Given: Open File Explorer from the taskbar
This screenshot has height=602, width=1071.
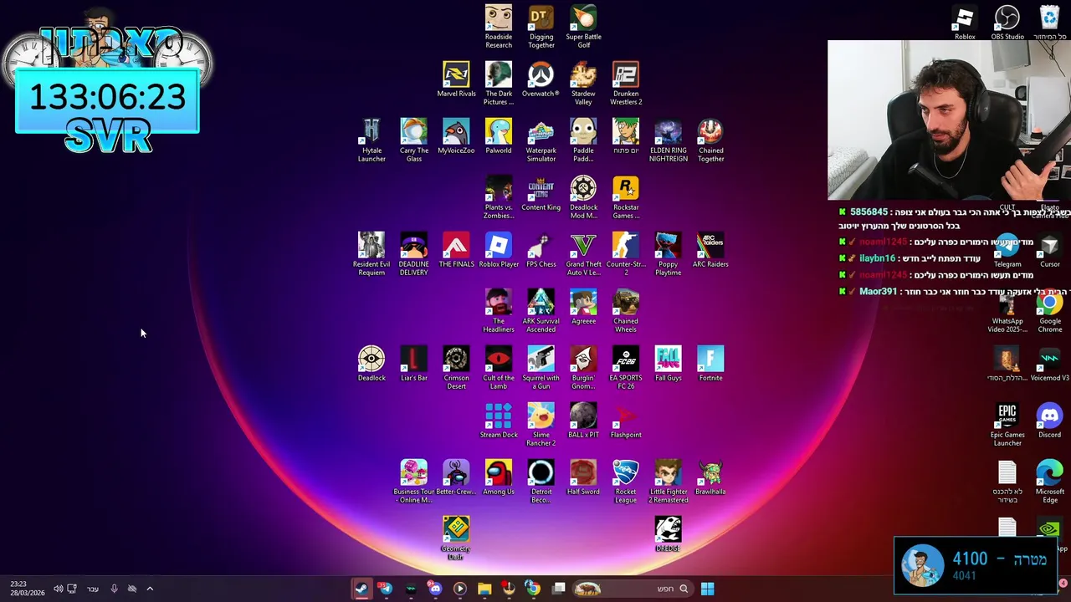Looking at the screenshot, I should [x=484, y=589].
